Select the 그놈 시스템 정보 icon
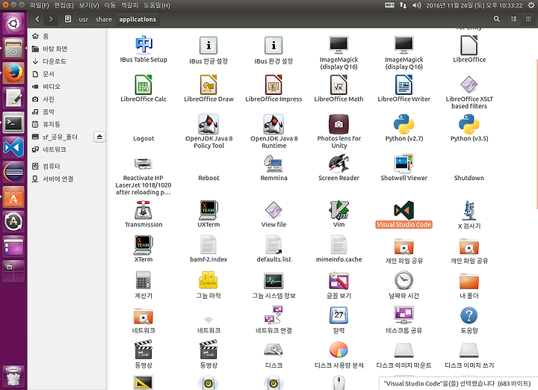Viewport: 538px width, 390px height. coord(273,281)
